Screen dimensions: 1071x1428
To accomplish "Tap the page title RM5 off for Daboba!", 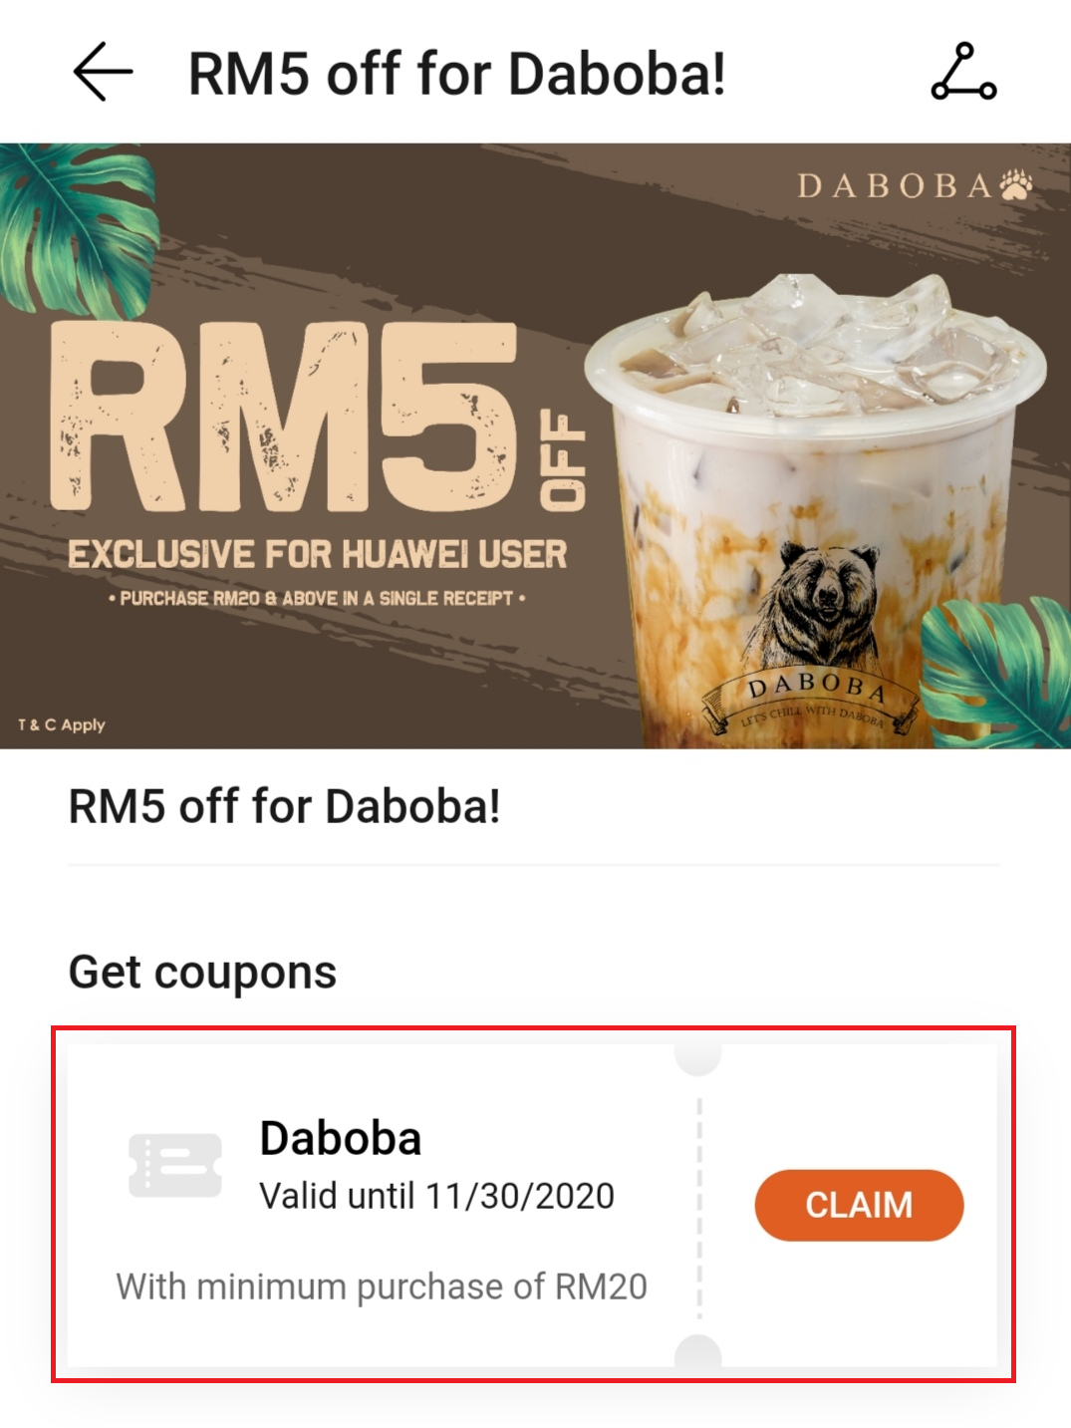I will [x=457, y=74].
